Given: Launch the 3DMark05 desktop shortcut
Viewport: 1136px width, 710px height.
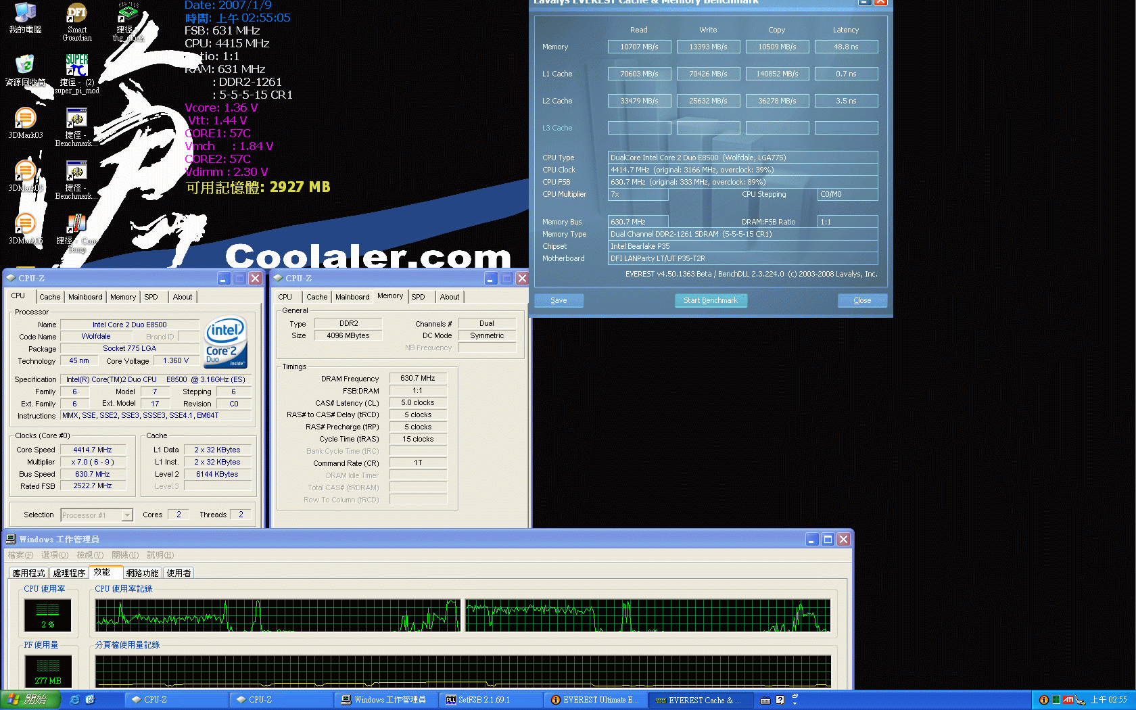Looking at the screenshot, I should [x=26, y=175].
